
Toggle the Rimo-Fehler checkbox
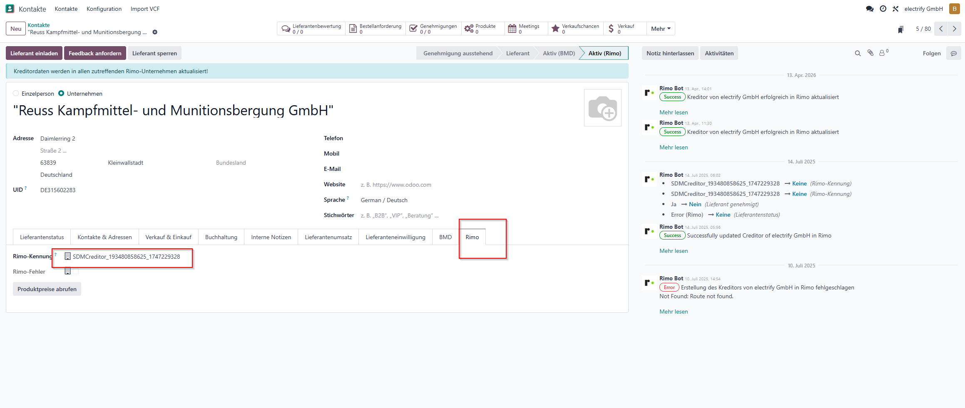click(x=76, y=271)
